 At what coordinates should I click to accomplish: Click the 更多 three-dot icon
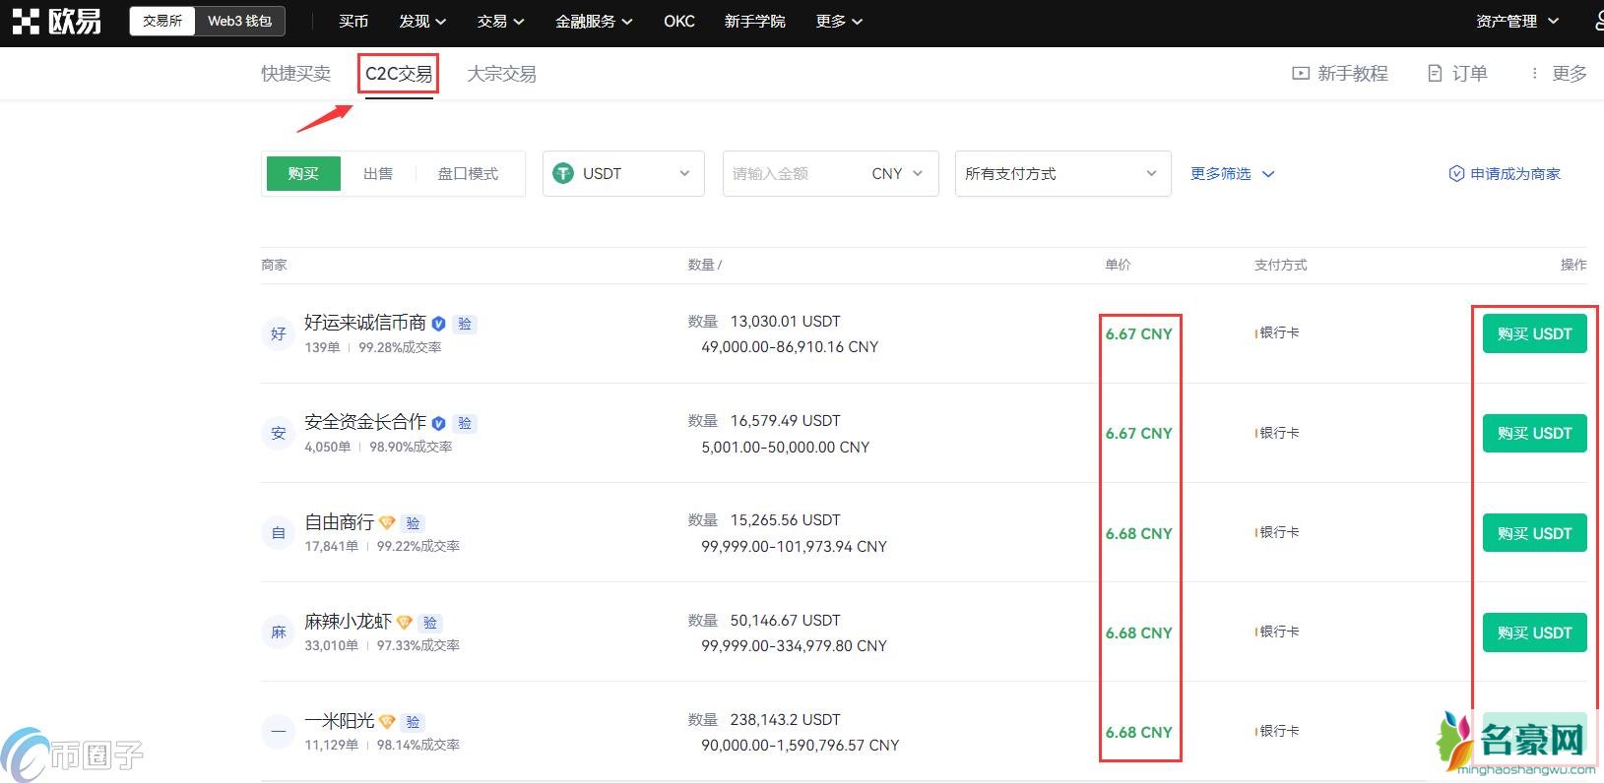click(x=1534, y=74)
